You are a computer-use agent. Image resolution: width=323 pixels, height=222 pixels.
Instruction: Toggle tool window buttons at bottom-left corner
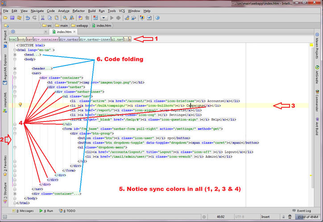(x=4, y=217)
